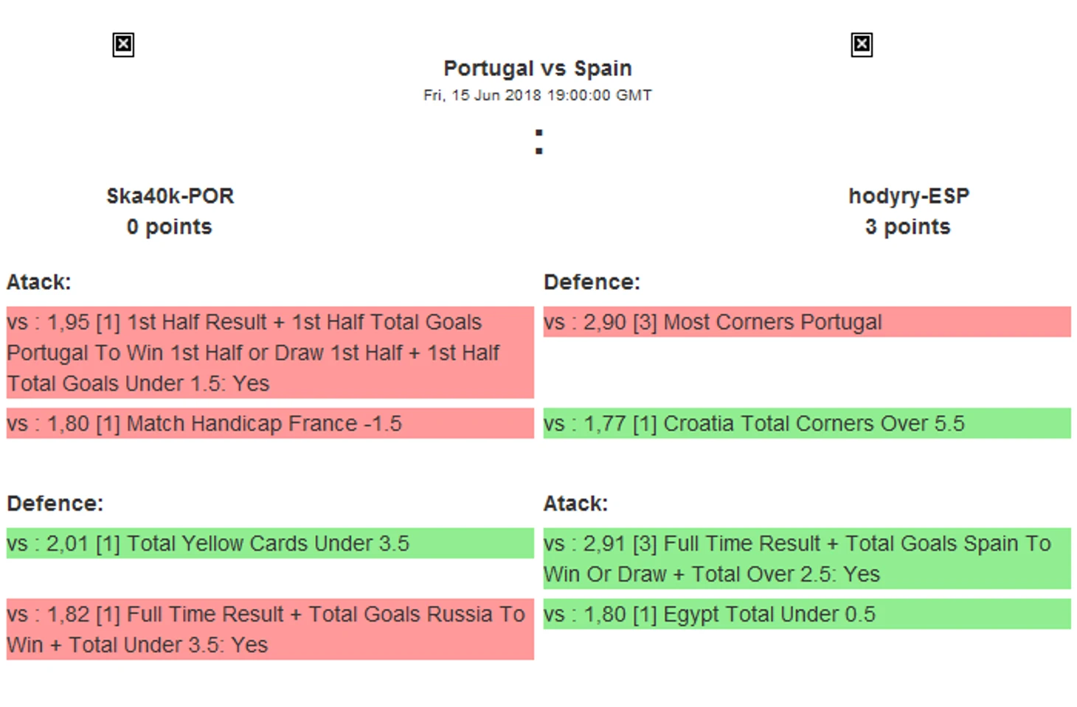Click the broken team logo above hodyry-ESP
Image resolution: width=1077 pixels, height=707 pixels.
[861, 45]
